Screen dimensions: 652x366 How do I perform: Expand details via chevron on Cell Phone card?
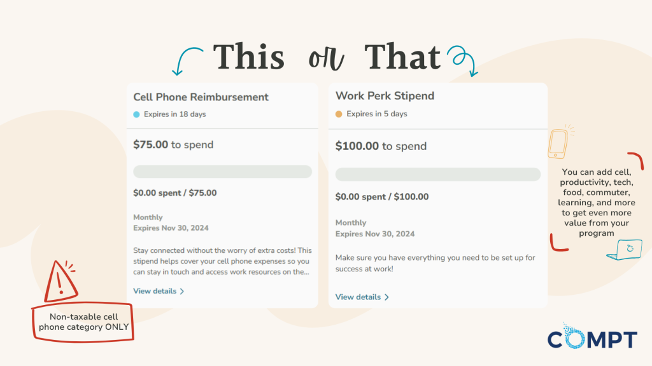tap(182, 291)
